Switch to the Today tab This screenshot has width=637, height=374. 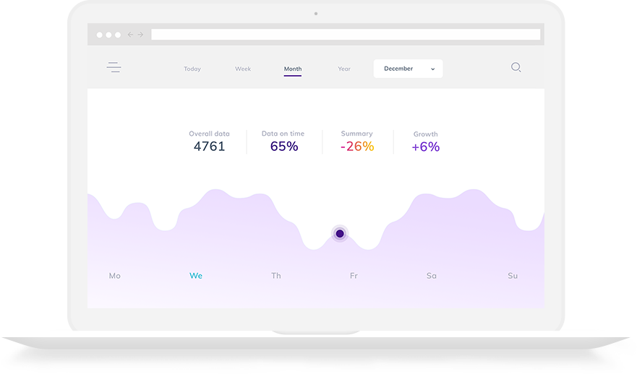click(192, 69)
